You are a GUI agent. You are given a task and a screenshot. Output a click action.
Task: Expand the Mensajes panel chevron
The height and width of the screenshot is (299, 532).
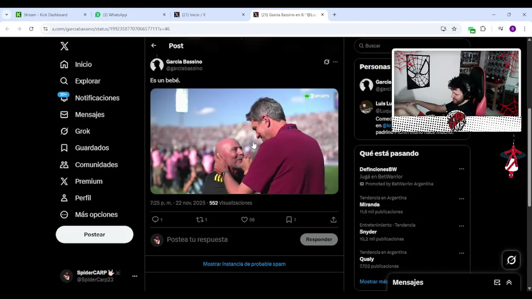point(509,282)
